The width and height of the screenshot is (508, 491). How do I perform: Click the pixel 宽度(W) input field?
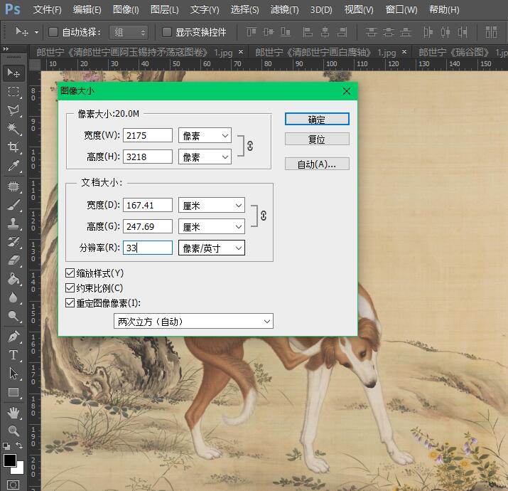(x=148, y=135)
